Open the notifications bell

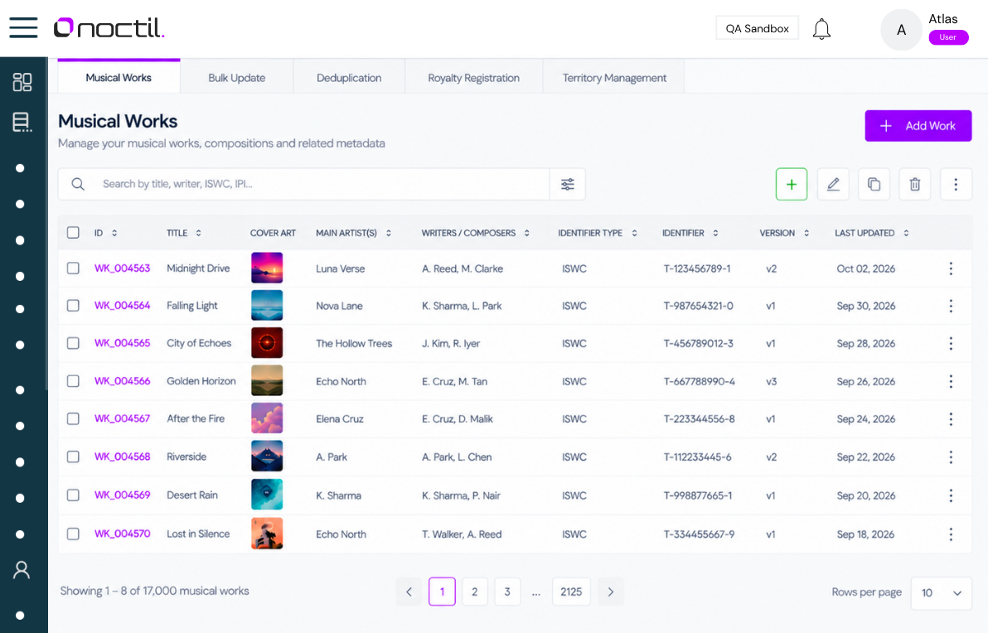click(x=821, y=29)
